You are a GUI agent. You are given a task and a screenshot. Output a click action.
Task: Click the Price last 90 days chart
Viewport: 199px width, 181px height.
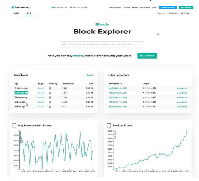(150, 150)
